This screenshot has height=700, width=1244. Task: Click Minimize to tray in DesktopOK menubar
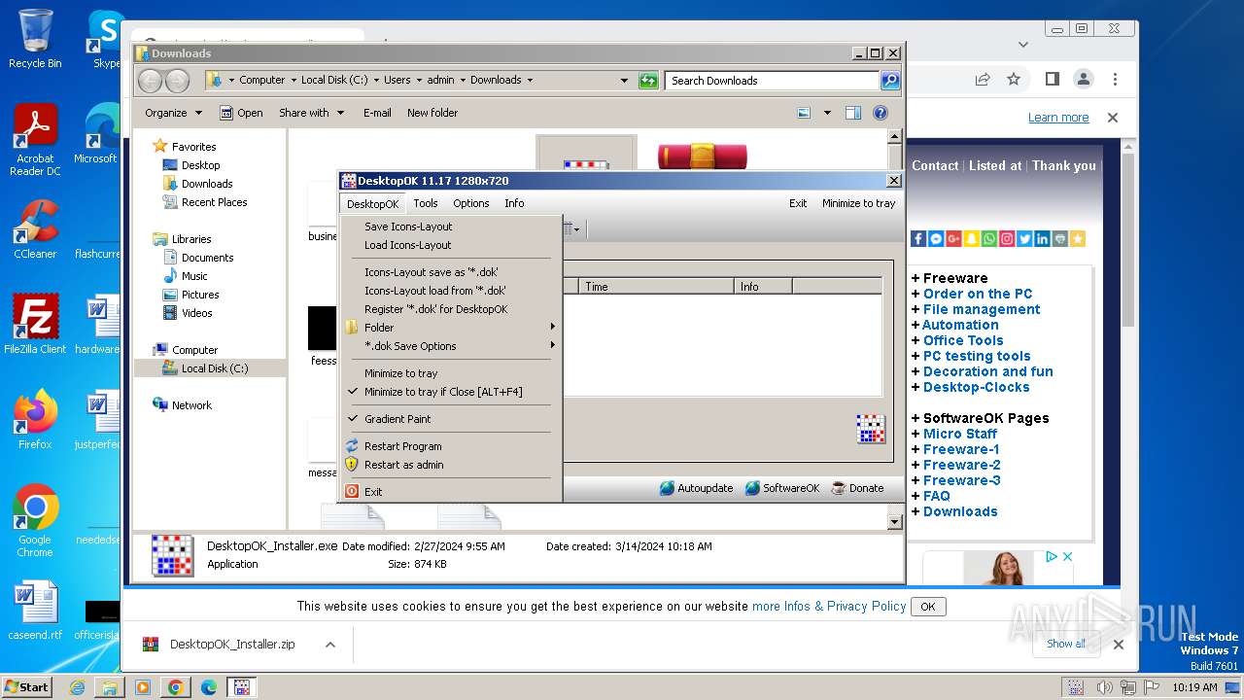pos(859,203)
